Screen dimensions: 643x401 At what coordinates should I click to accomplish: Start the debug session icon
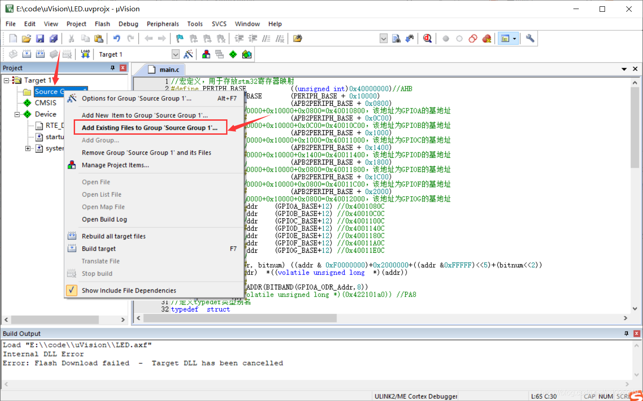(x=427, y=38)
